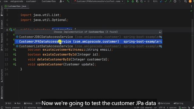Open the Git tool window at bottom
This screenshot has width=194, height=109.
coord(8,103)
